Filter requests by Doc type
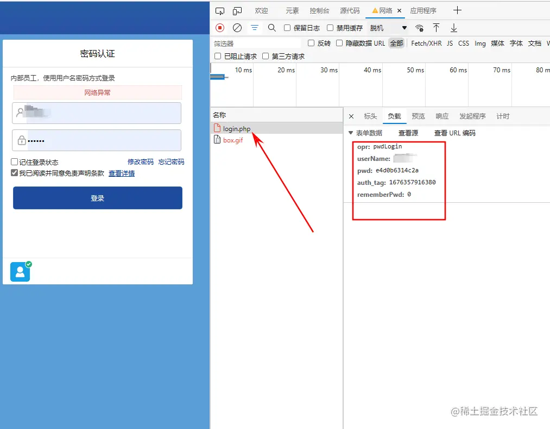 pos(535,43)
